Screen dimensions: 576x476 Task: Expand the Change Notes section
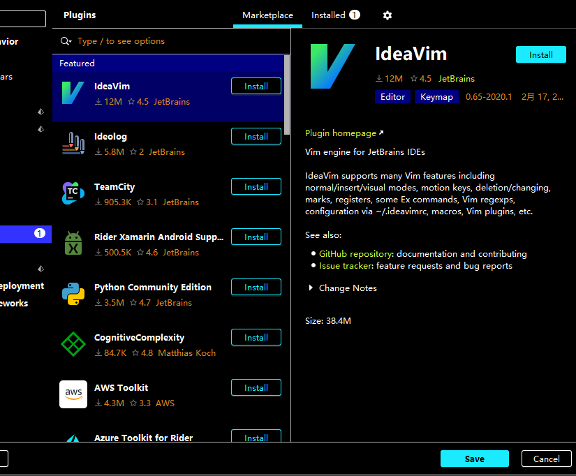[x=311, y=288]
